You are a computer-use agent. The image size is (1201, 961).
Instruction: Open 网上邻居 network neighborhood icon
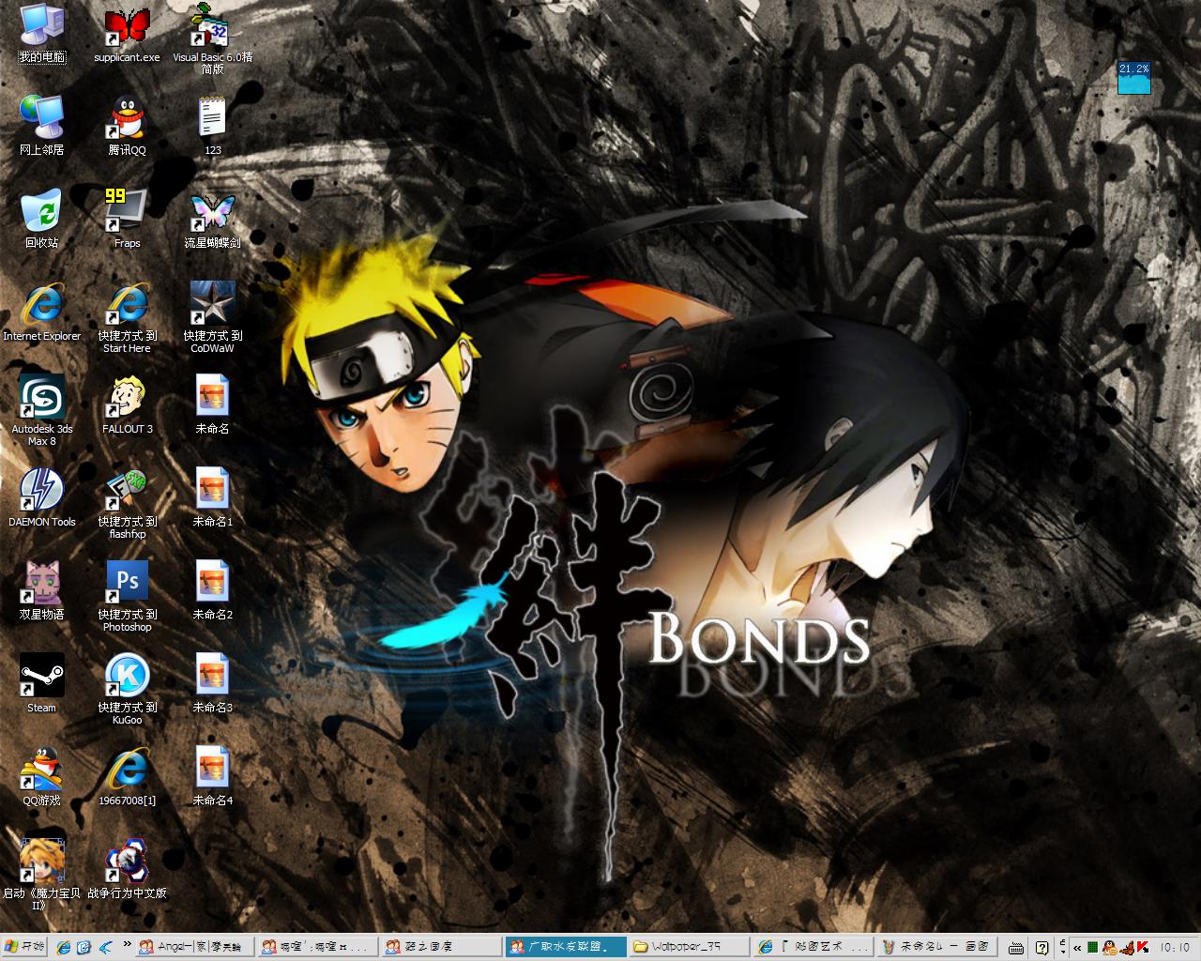[42, 126]
